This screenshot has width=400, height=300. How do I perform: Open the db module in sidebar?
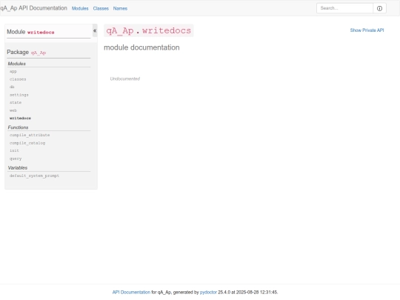[12, 87]
